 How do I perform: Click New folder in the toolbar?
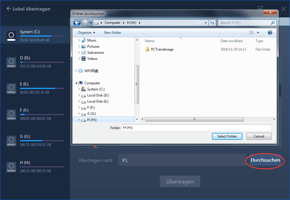[113, 33]
